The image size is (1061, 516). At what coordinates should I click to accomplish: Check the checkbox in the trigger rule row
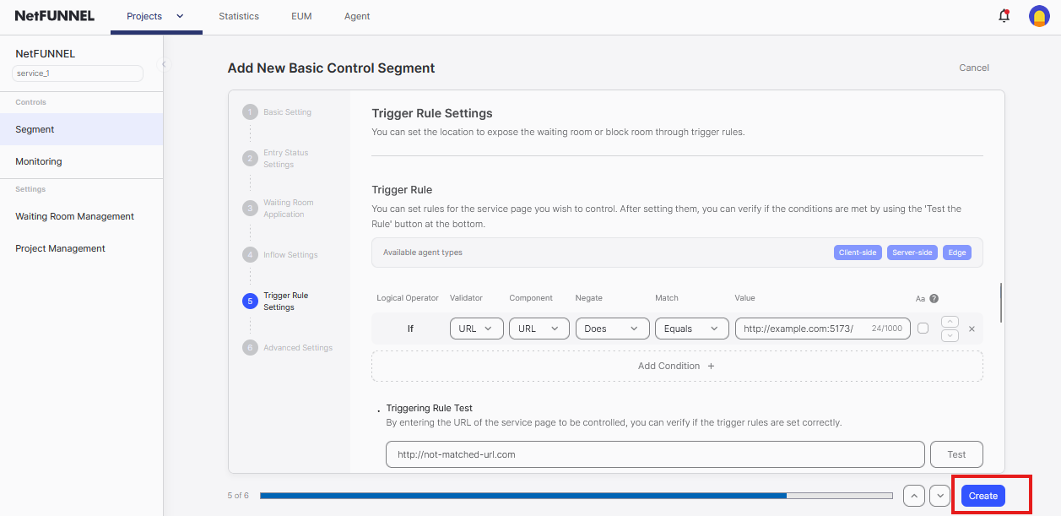[923, 328]
